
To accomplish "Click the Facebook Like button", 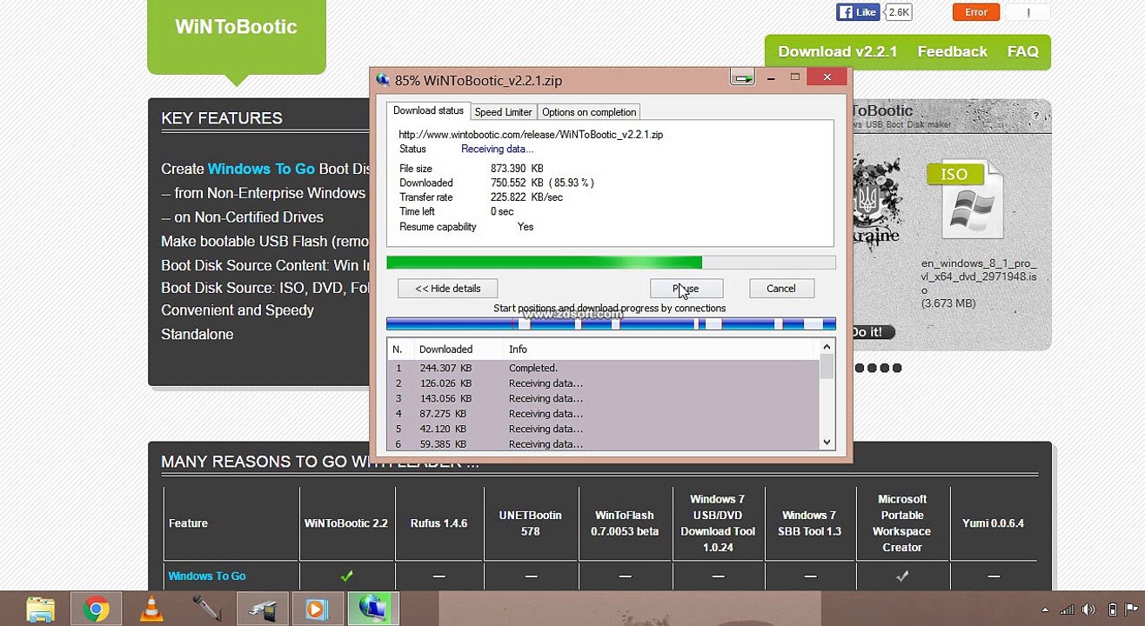I will (858, 12).
